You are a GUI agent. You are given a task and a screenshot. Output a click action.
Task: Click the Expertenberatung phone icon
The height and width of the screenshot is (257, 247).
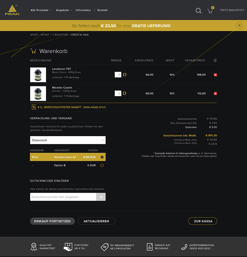coord(184,247)
